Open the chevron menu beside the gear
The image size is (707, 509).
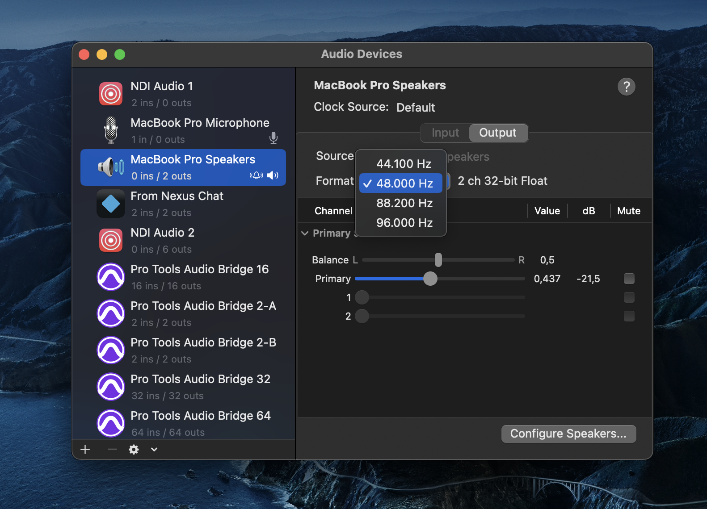(154, 450)
